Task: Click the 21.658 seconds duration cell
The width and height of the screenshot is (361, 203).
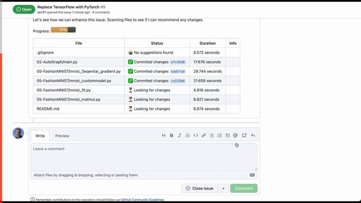Action: pos(208,81)
